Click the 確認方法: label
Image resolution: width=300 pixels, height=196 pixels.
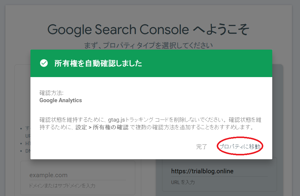(51, 93)
